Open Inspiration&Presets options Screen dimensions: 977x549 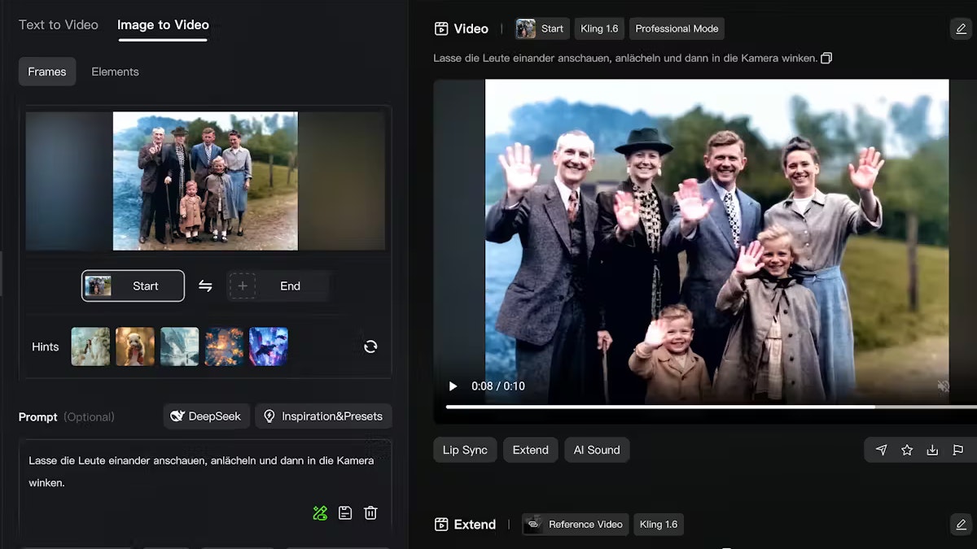pyautogui.click(x=323, y=416)
